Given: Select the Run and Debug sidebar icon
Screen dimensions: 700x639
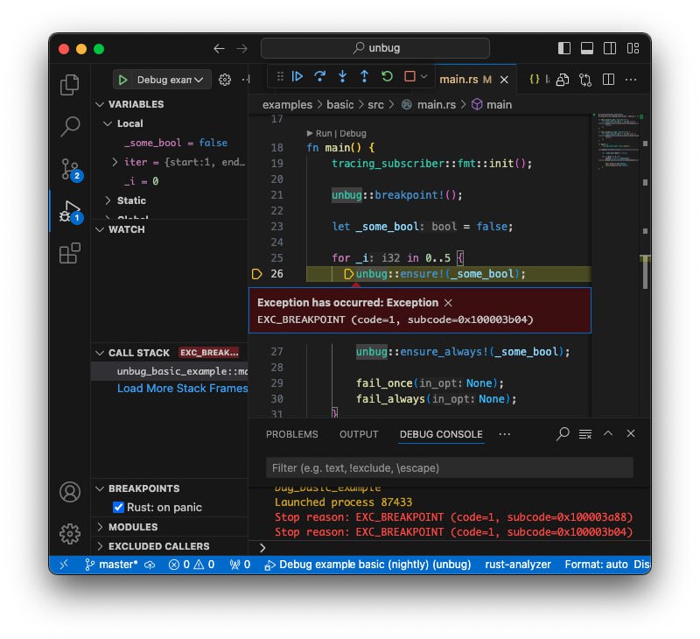Looking at the screenshot, I should pos(70,210).
